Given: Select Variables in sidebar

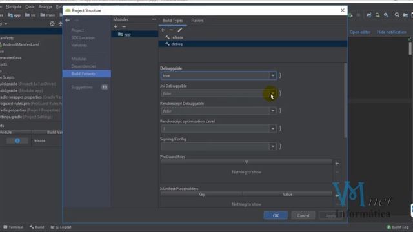Looking at the screenshot, I should point(79,45).
